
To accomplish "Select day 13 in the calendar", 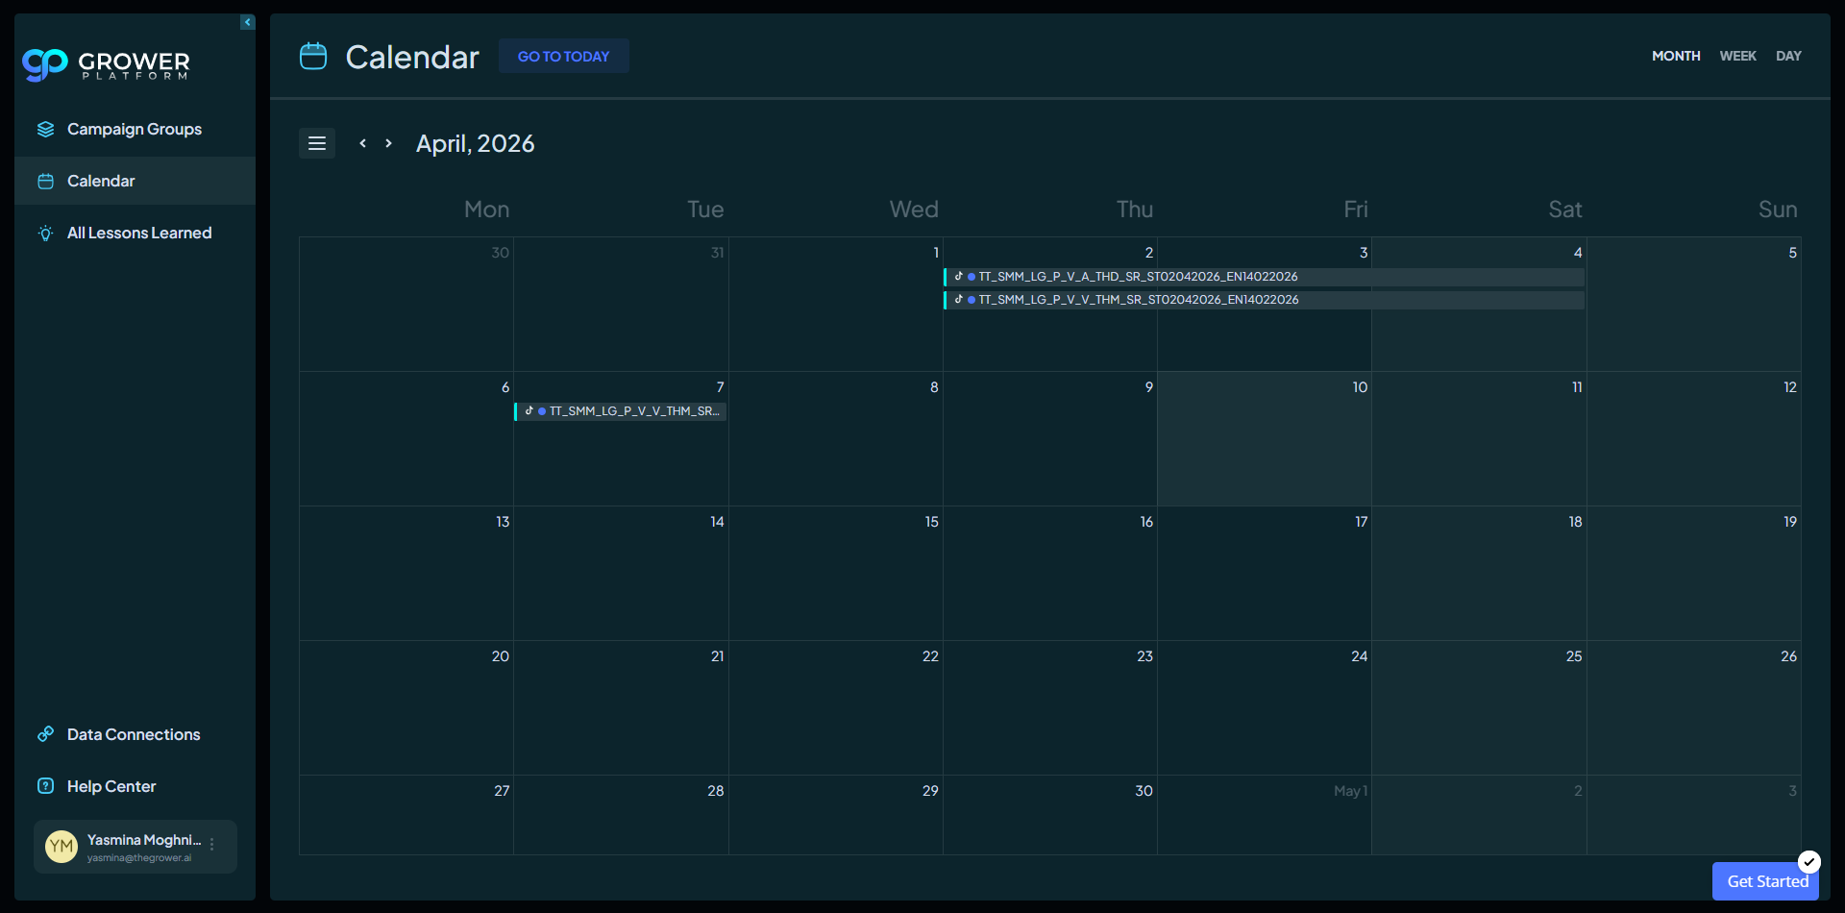I will pos(406,573).
